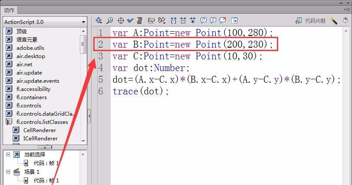Check syntax with the blue checkmark icon
Screen dimensions: 352x185
click(130, 21)
